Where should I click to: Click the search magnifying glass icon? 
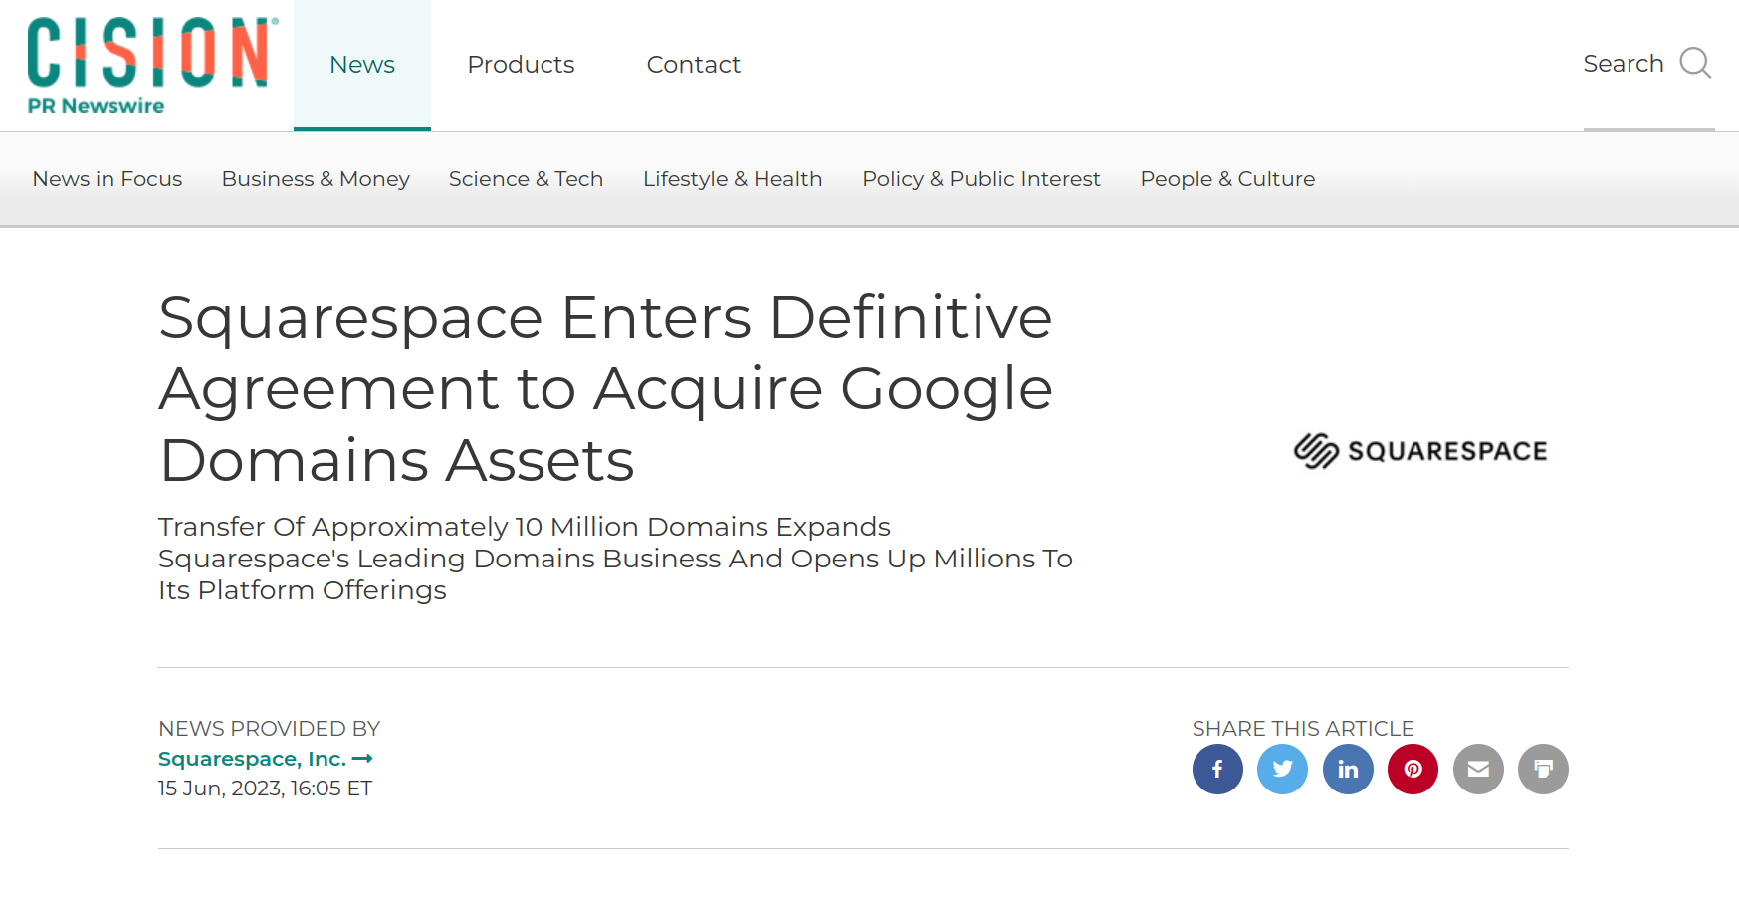click(x=1695, y=64)
